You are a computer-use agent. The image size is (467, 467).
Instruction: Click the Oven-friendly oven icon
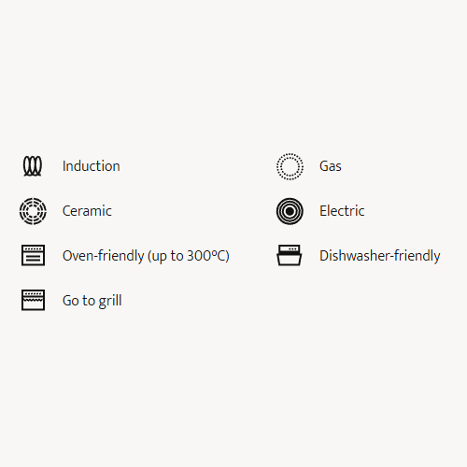[x=33, y=255]
